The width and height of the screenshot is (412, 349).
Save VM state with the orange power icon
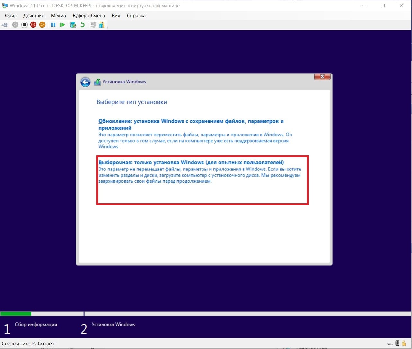point(42,25)
